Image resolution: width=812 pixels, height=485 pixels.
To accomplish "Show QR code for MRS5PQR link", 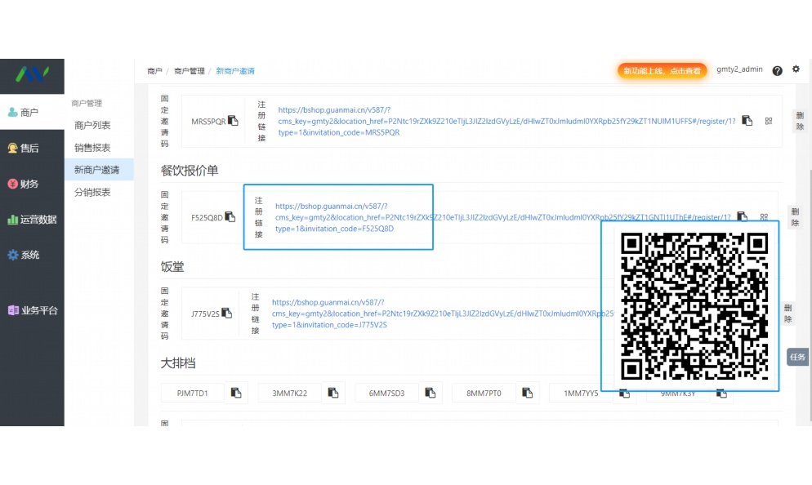I will click(768, 121).
